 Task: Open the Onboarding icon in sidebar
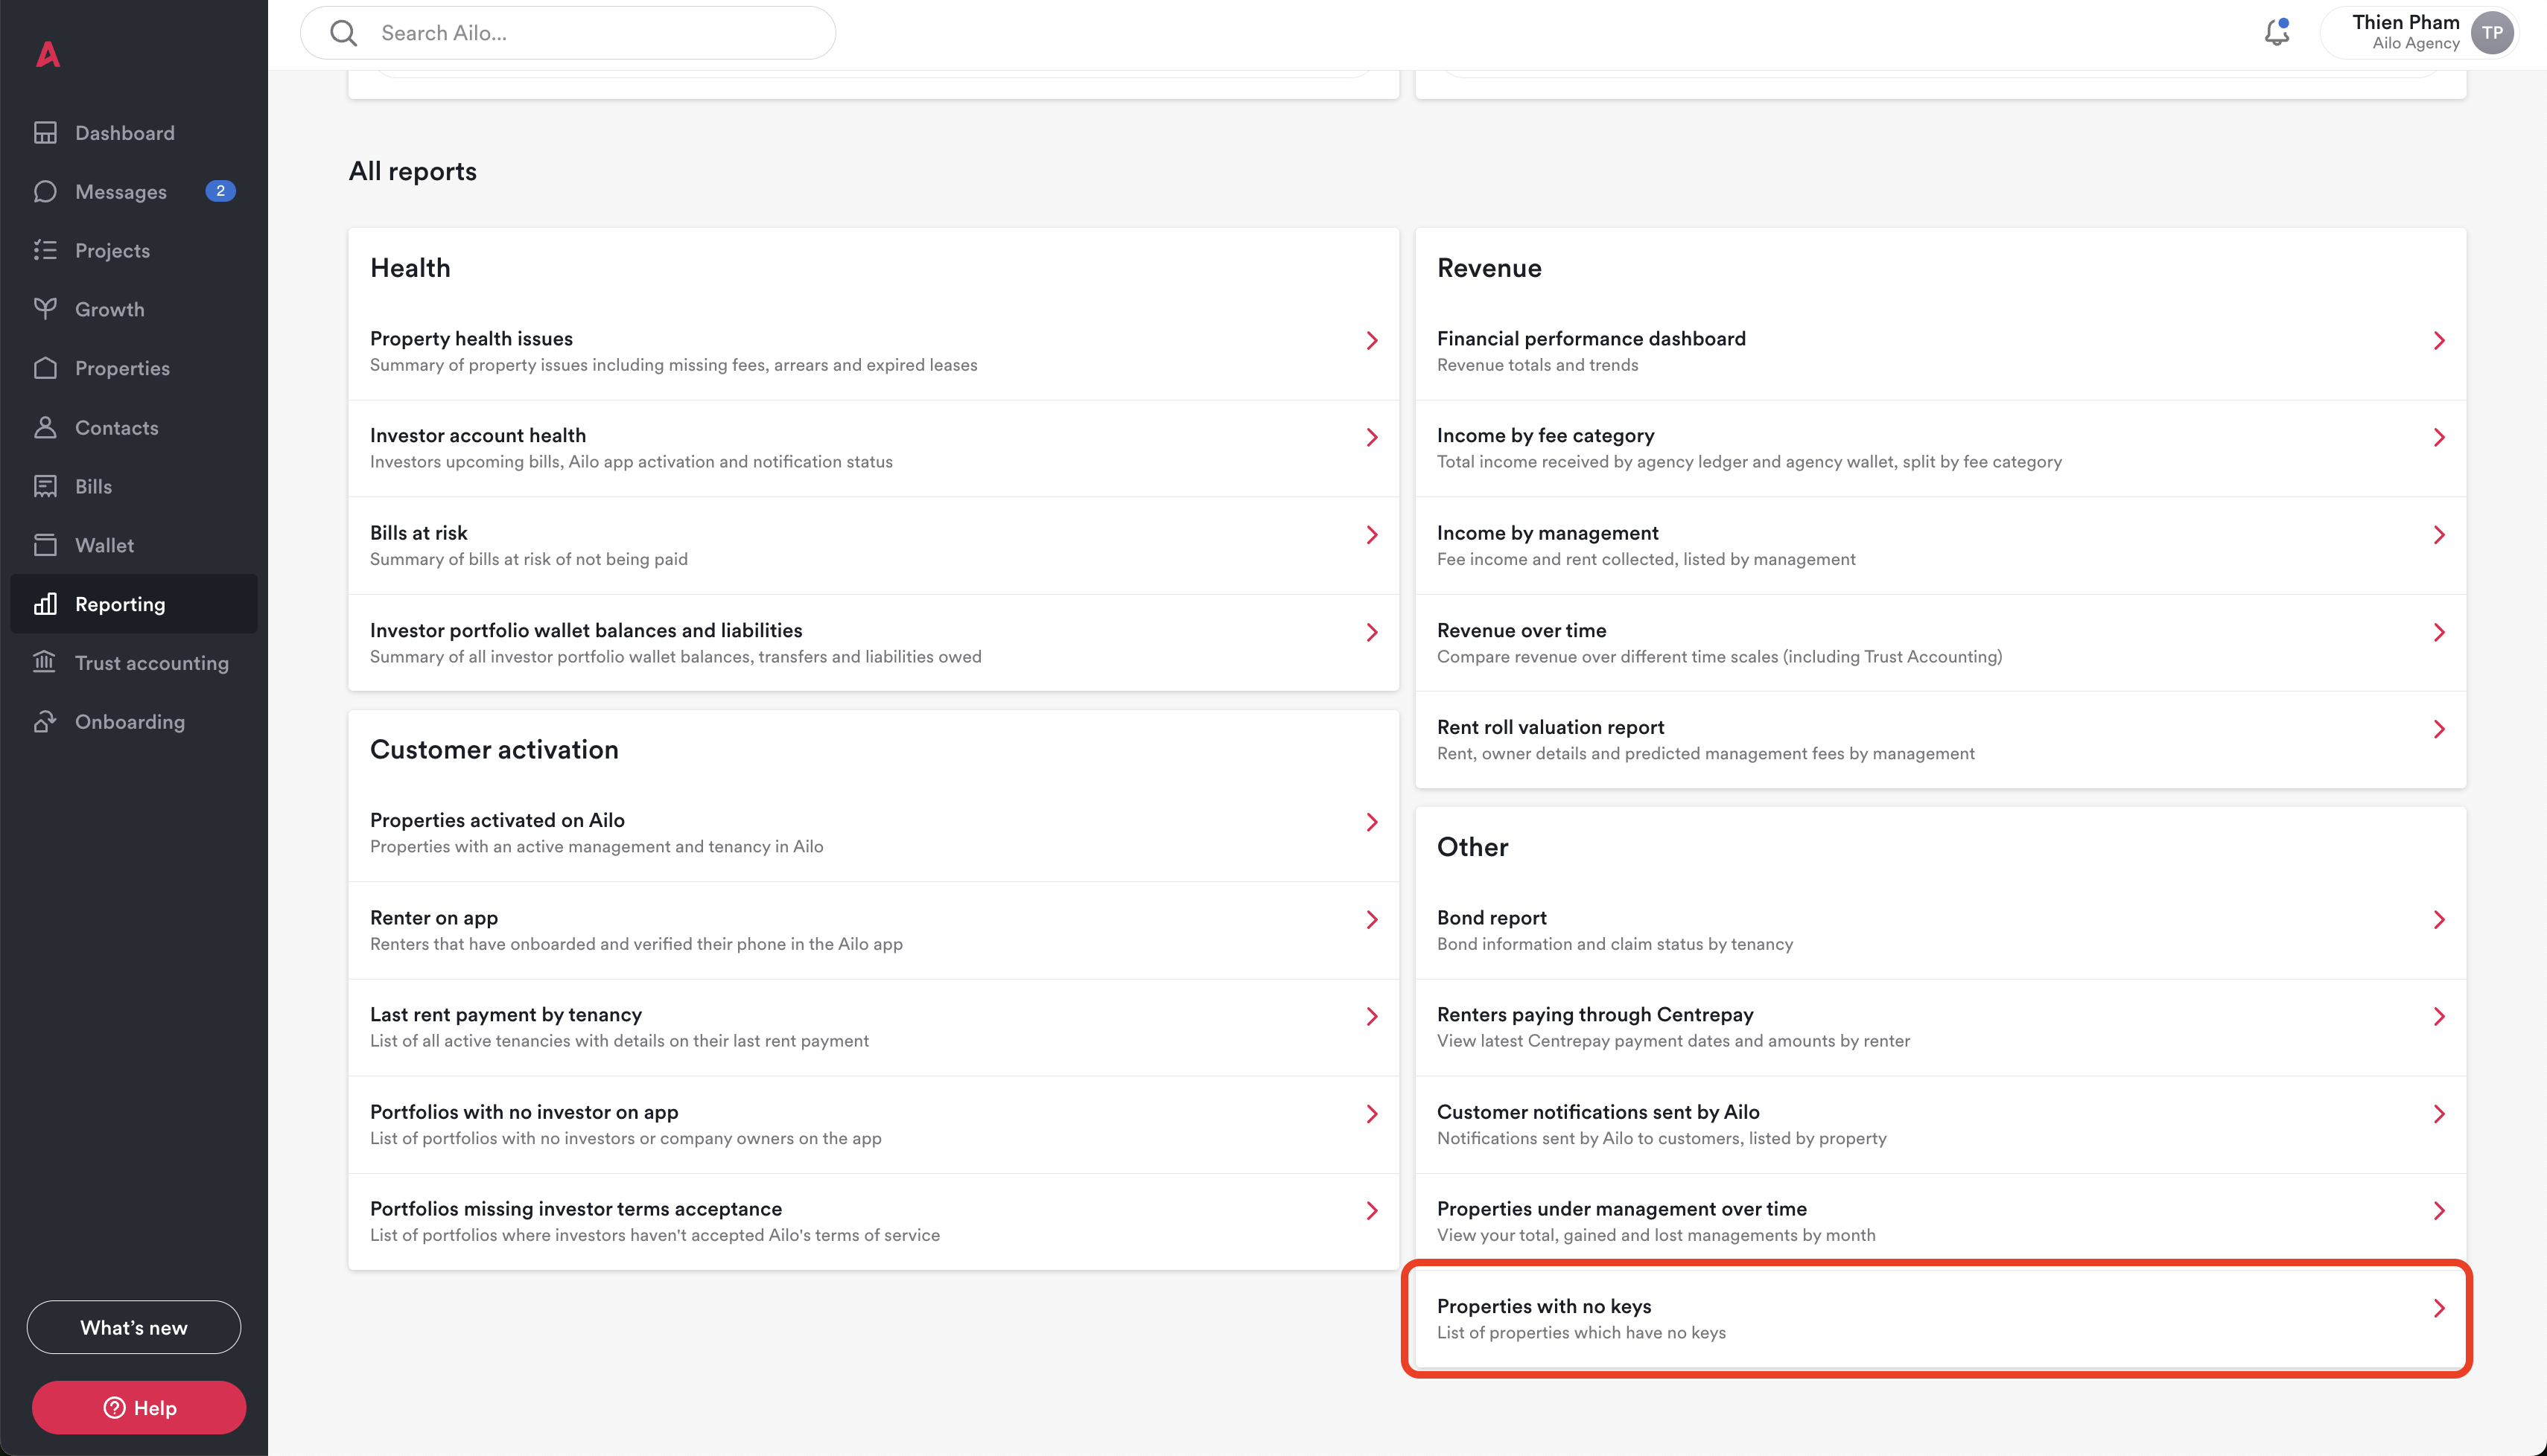pos(45,721)
